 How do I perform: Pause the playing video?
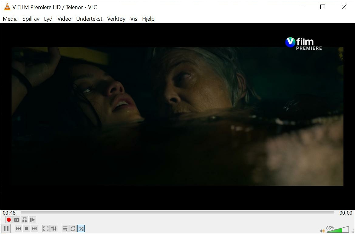click(6, 229)
